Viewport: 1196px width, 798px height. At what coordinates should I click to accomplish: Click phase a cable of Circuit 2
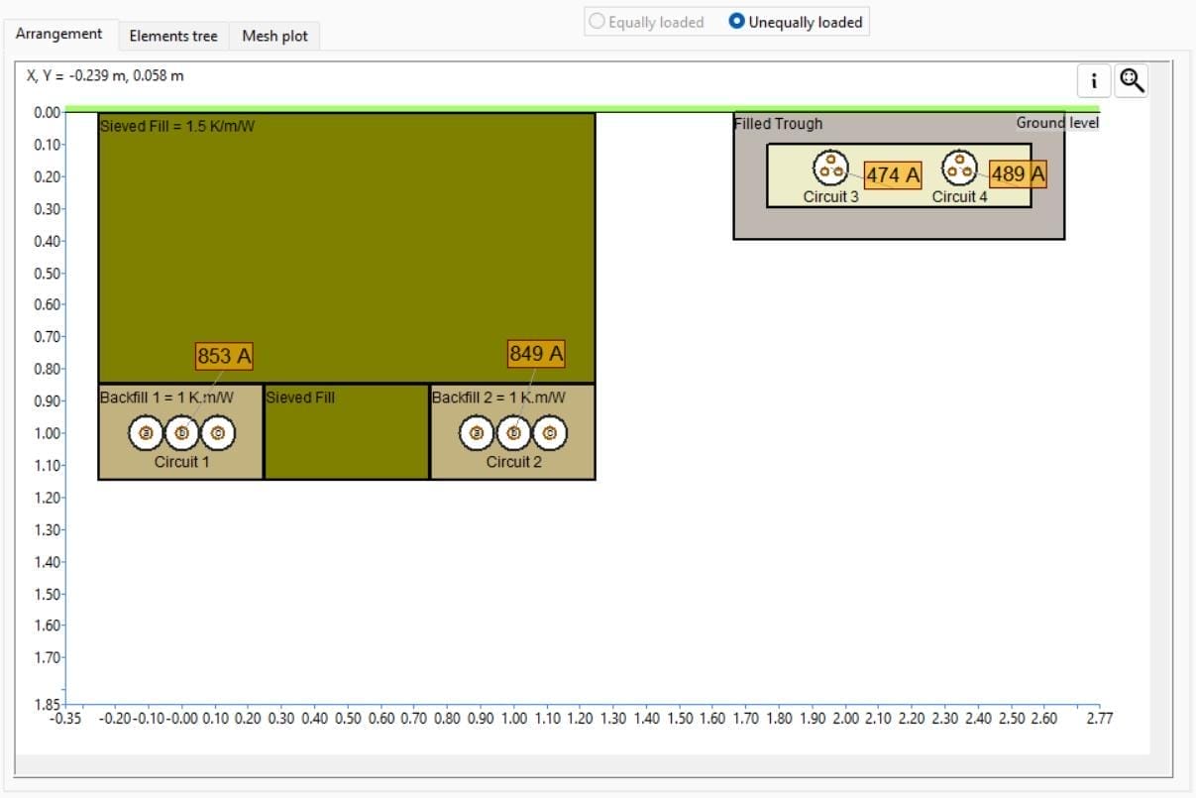tap(479, 433)
